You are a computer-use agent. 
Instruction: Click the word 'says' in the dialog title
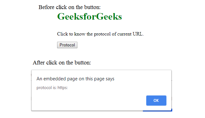(x=110, y=79)
